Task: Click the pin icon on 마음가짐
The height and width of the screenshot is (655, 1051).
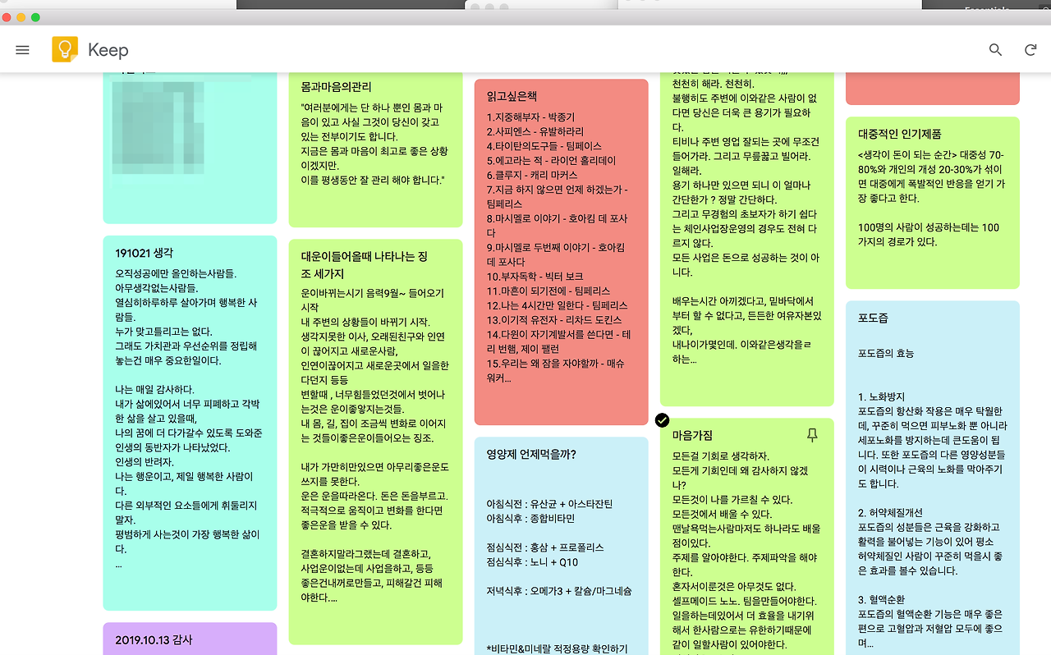Action: click(x=812, y=436)
